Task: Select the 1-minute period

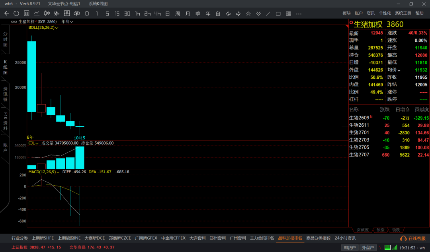Action: (x=97, y=14)
